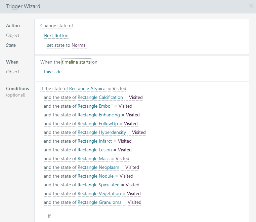Select the 'this slide' object link
Viewport: 256px width, 222px height.
[52, 72]
